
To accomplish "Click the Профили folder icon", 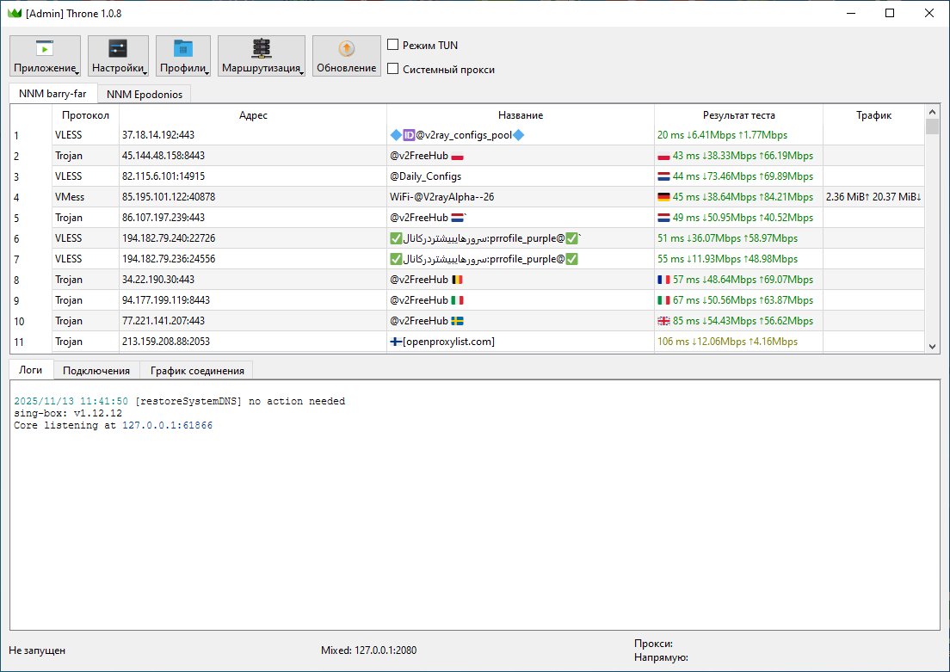I will click(182, 49).
